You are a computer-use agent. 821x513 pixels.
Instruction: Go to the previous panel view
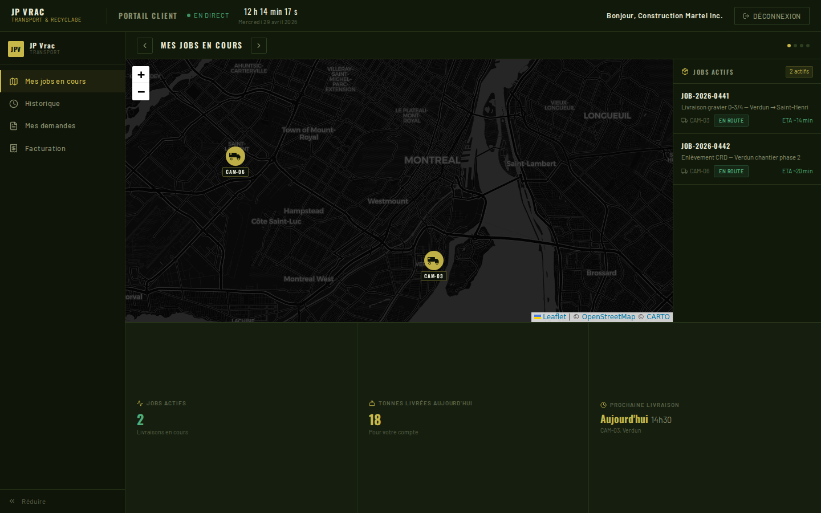pos(145,46)
